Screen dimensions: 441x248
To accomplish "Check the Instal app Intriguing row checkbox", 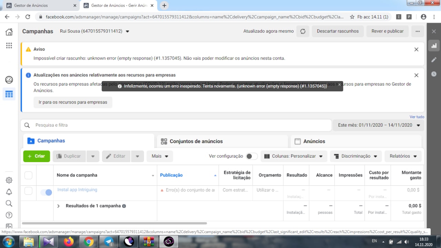I will (28, 191).
